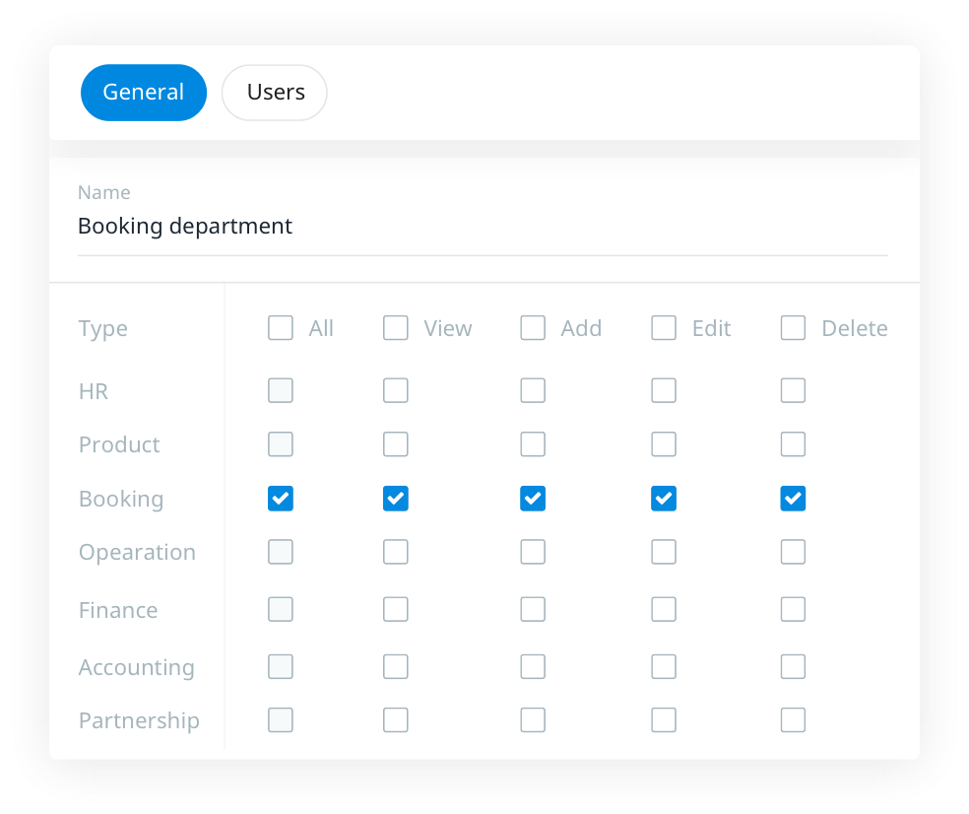The height and width of the screenshot is (814, 969).
Task: Tick the Add header checkbox
Action: coord(533,328)
